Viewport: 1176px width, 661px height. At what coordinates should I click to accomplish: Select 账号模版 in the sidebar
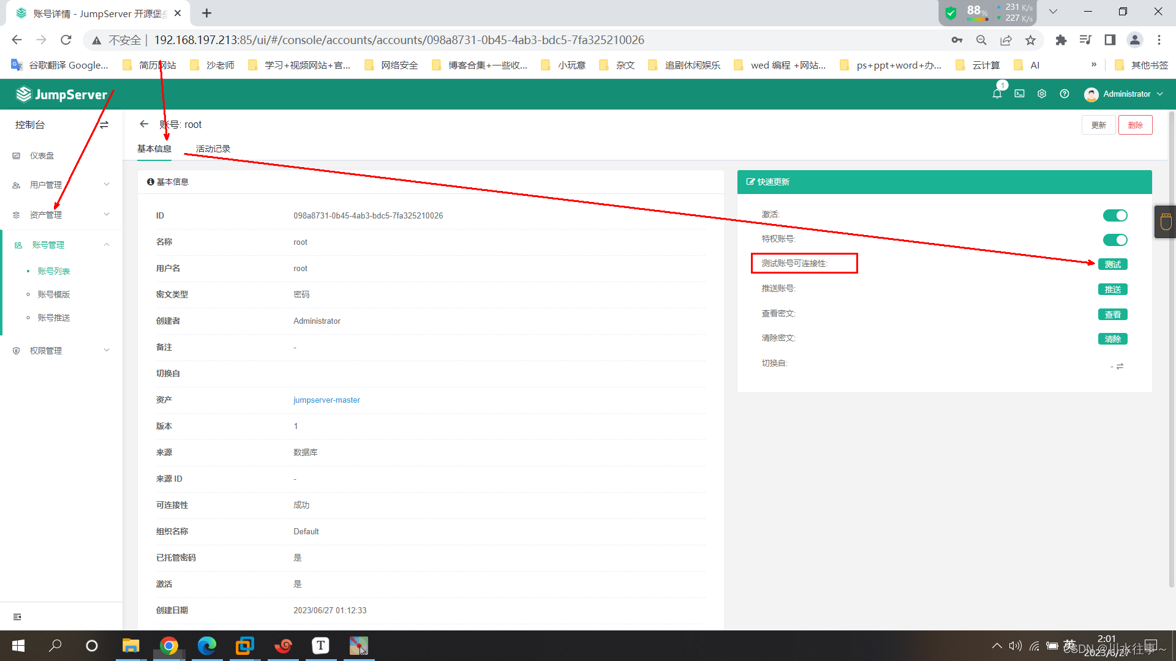coord(54,294)
